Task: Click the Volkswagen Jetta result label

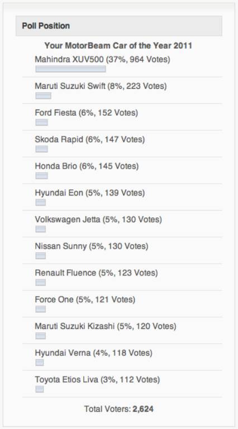Action: tap(98, 220)
